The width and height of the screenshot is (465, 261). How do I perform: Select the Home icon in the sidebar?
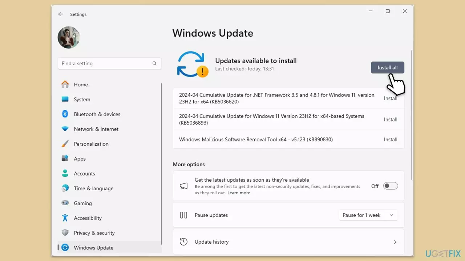coord(65,84)
